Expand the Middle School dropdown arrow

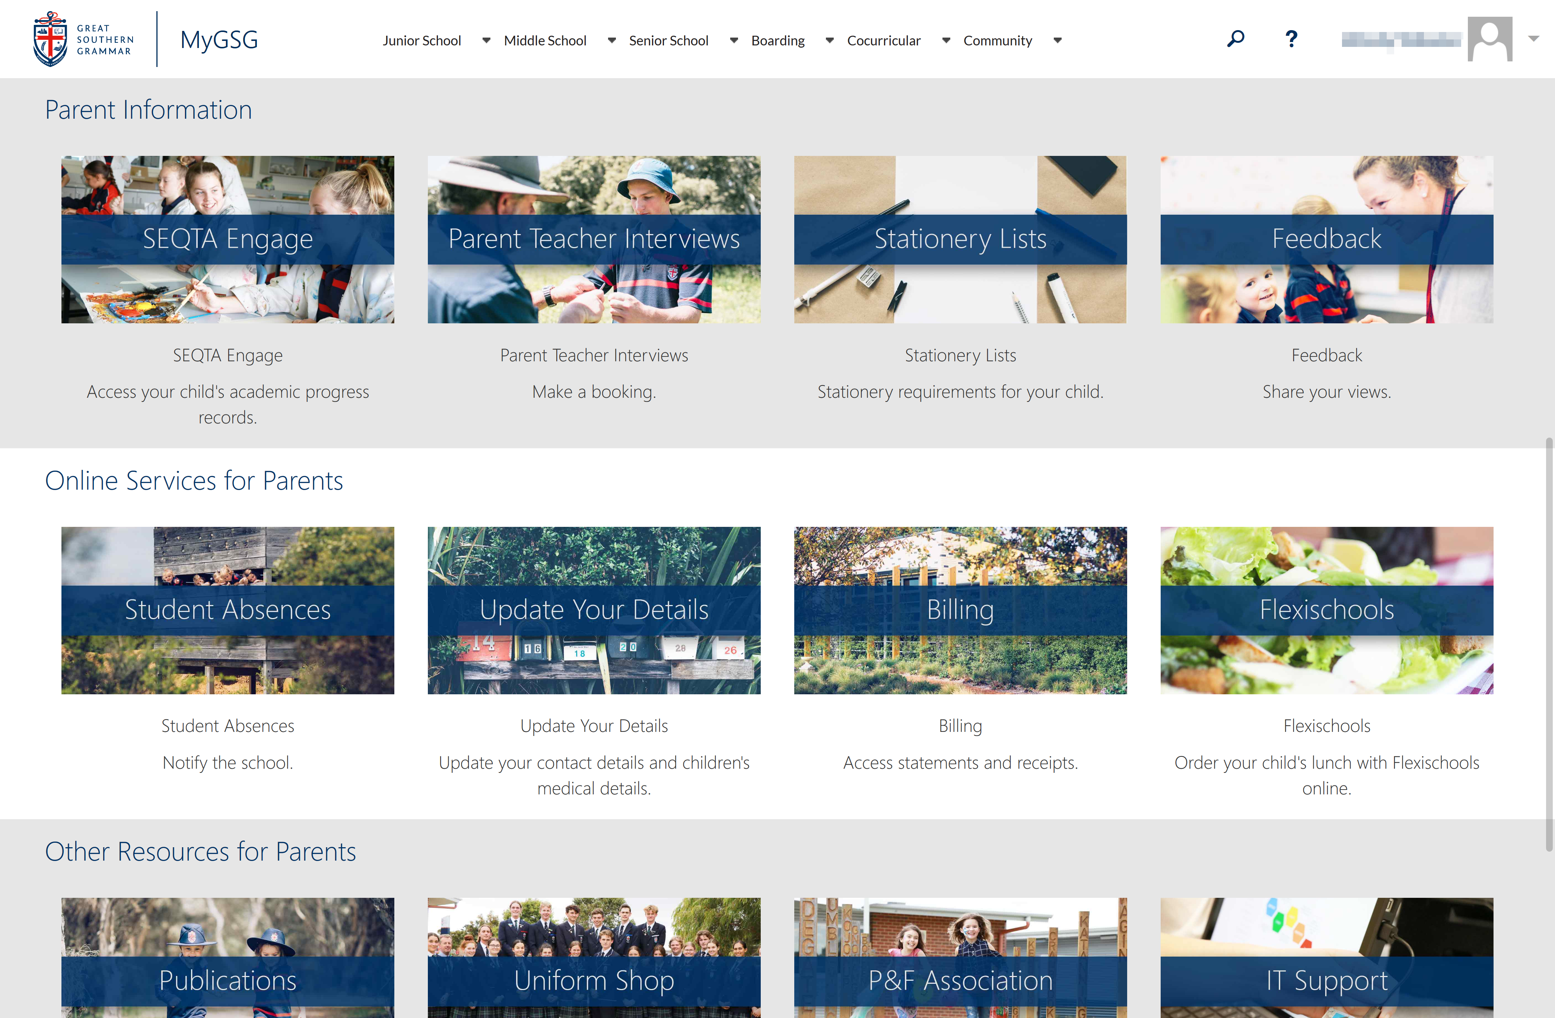point(611,41)
